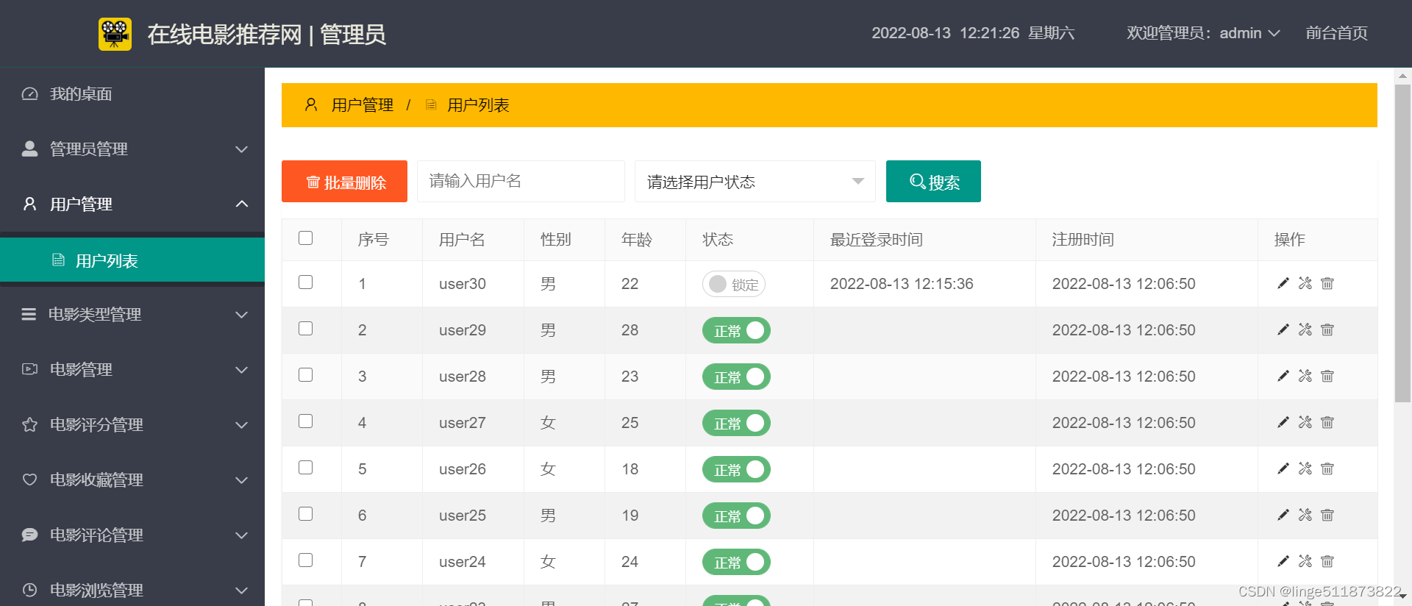This screenshot has height=606, width=1412.
Task: Toggle user27 正常 status switch
Action: pos(736,424)
